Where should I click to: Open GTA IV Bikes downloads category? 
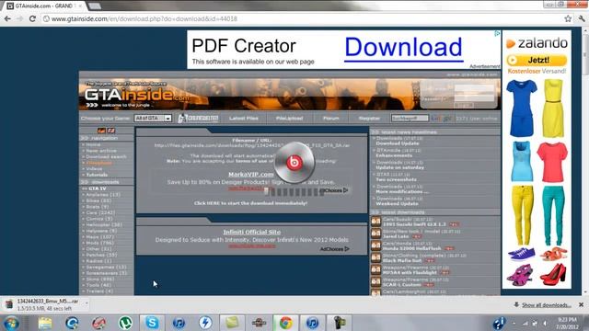98,200
